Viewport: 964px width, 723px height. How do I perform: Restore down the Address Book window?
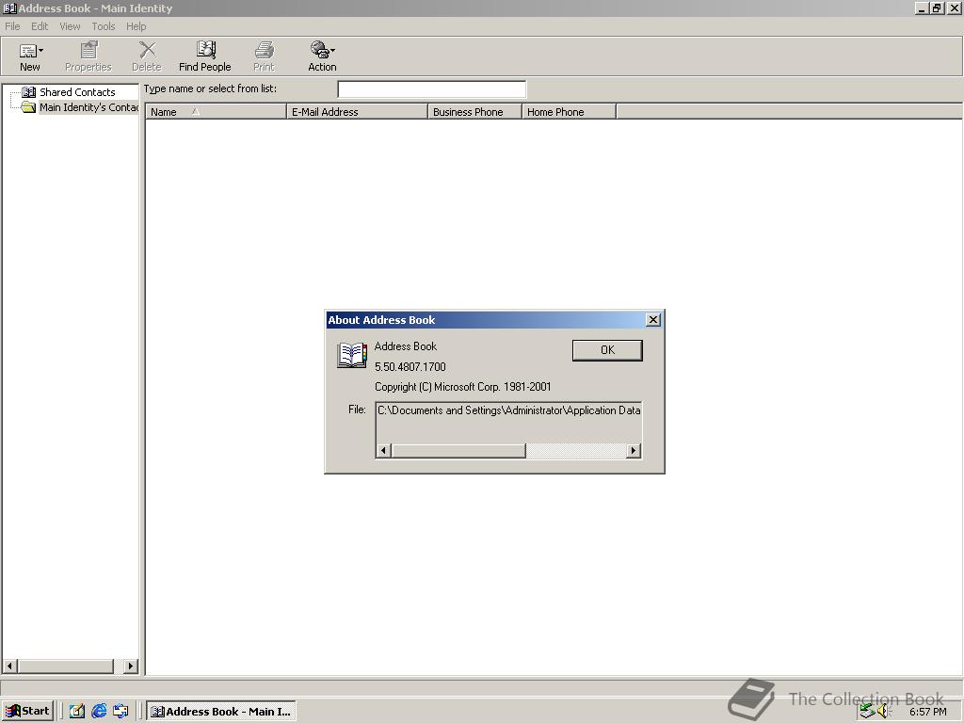tap(936, 8)
